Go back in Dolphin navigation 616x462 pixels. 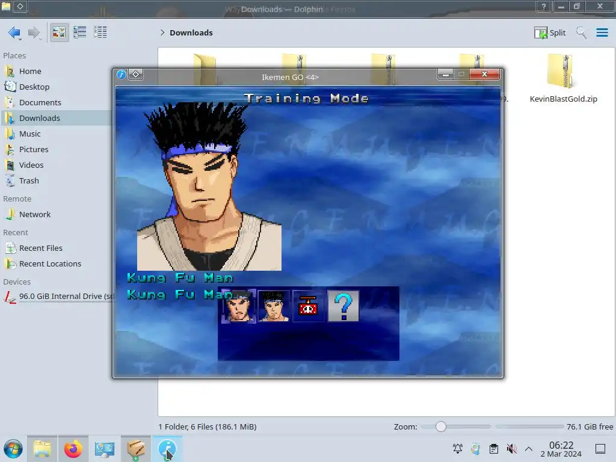coord(14,32)
